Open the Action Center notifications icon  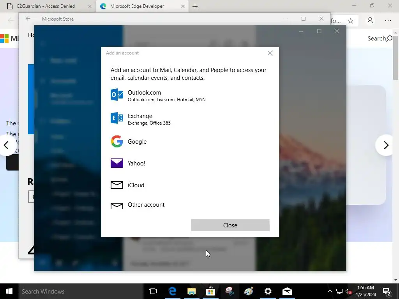click(x=387, y=291)
